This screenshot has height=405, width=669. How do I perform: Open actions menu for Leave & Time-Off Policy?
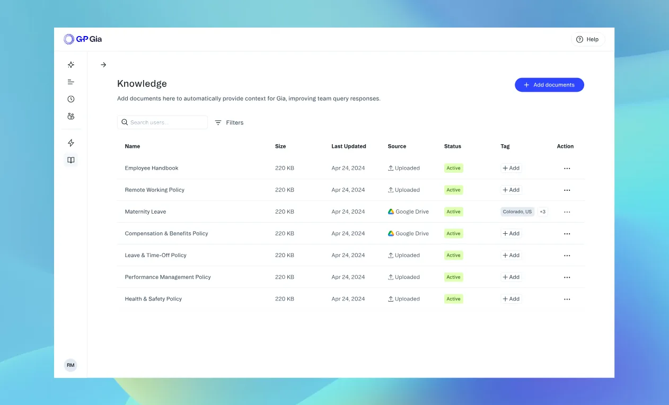pos(567,256)
